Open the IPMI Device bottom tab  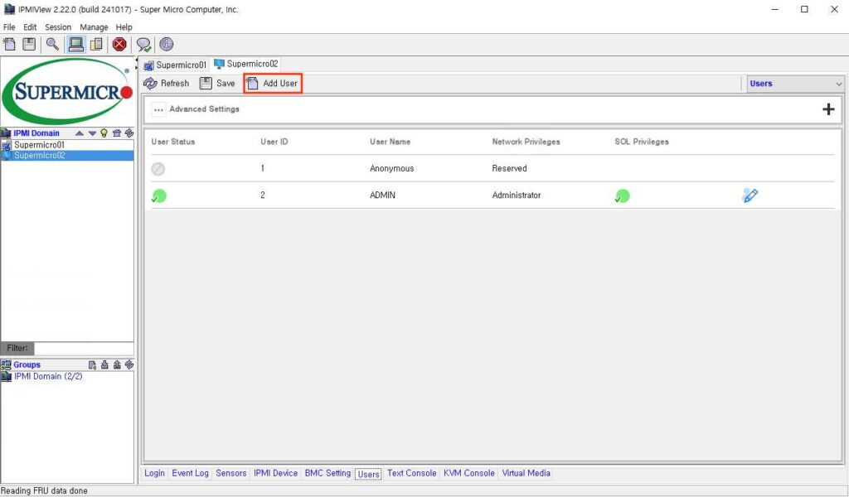[275, 473]
